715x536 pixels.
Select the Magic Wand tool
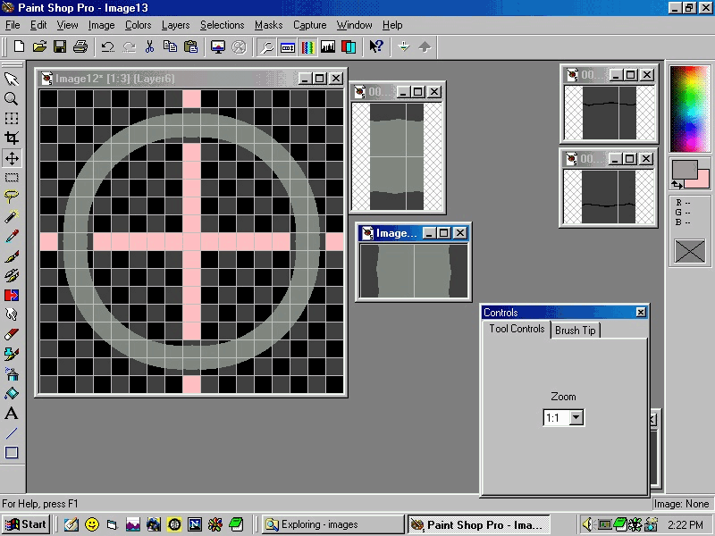point(12,216)
